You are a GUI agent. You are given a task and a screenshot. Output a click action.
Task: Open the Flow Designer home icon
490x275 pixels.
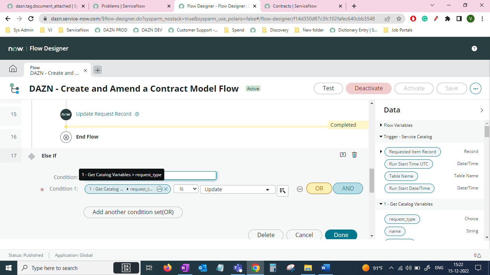pyautogui.click(x=13, y=69)
